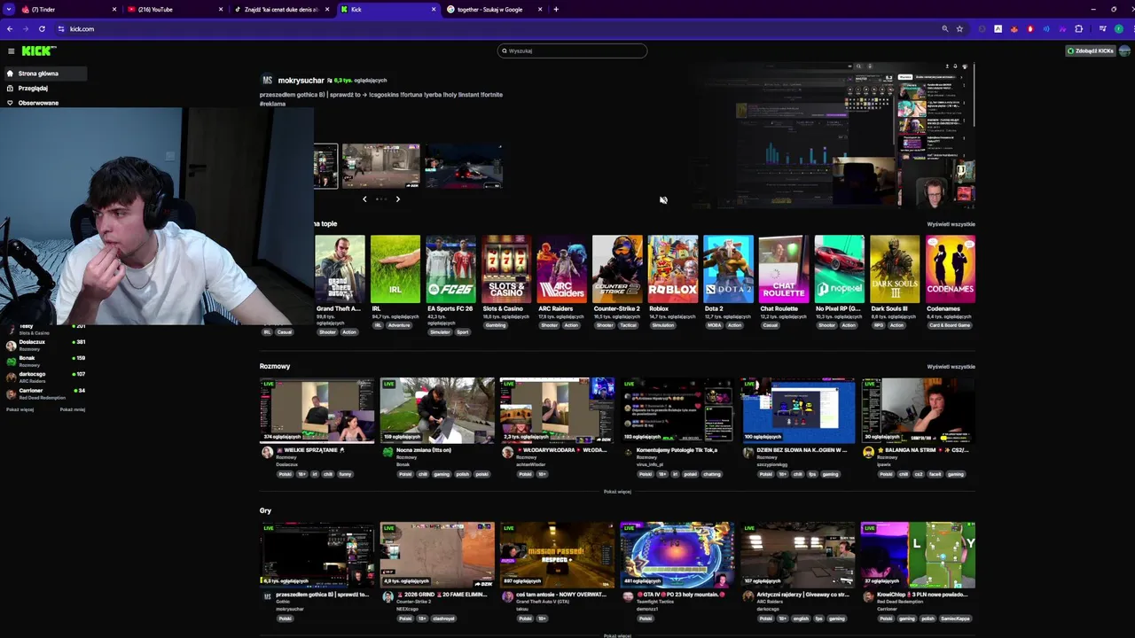Switch to the TikTok search tab
This screenshot has width=1135, height=638.
[x=280, y=9]
